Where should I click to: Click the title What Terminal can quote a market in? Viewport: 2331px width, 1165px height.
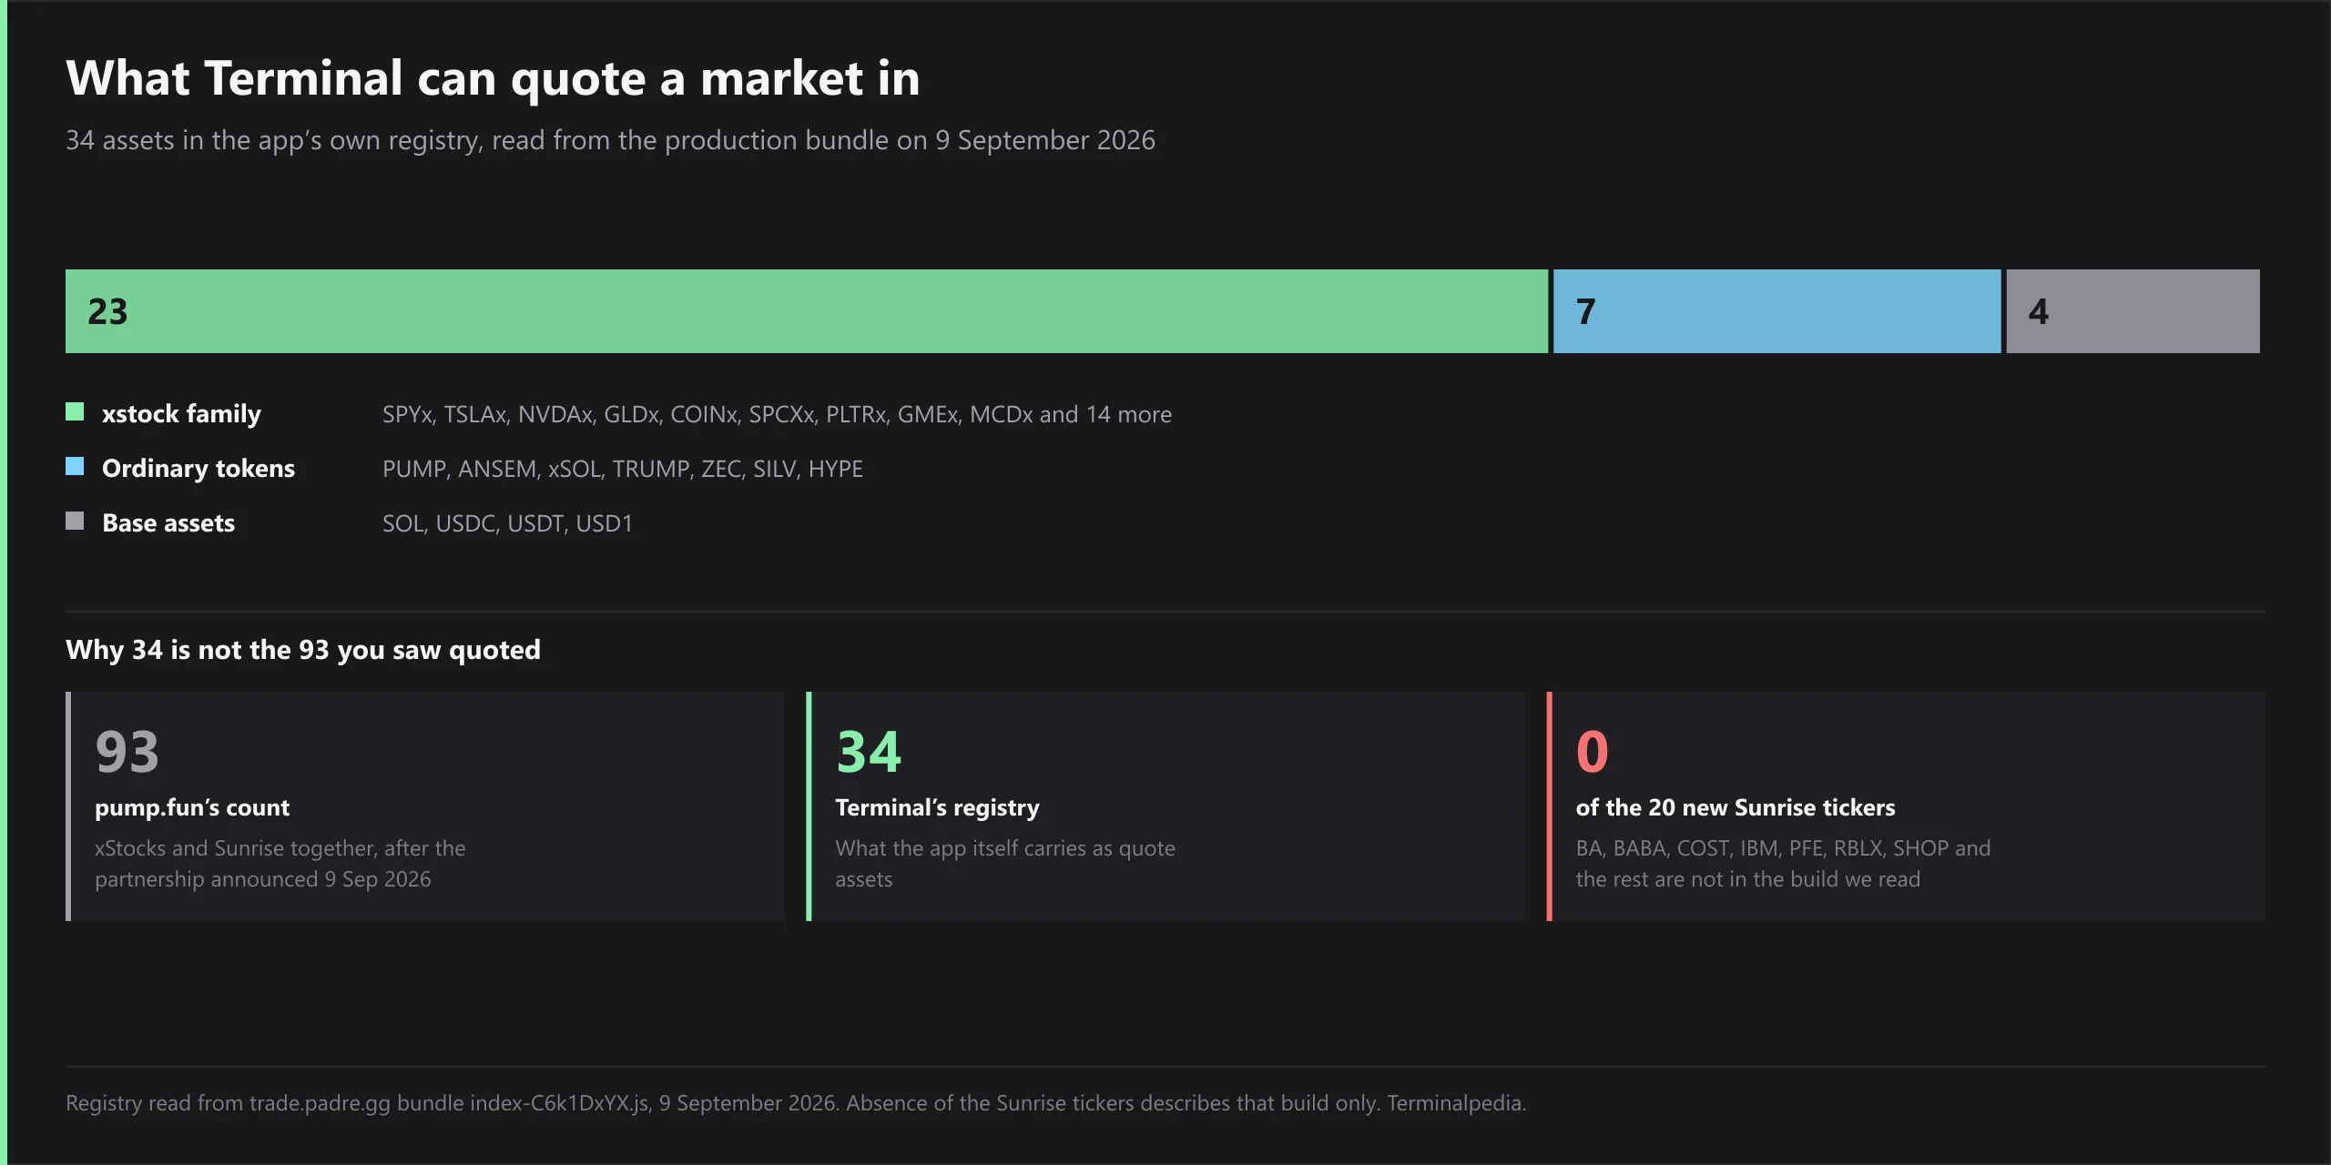494,78
